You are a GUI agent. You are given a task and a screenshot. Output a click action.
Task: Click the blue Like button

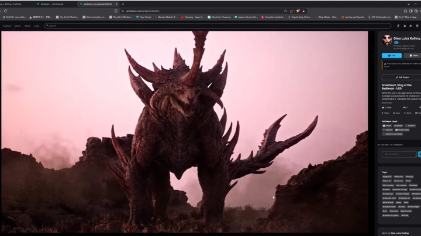point(392,55)
